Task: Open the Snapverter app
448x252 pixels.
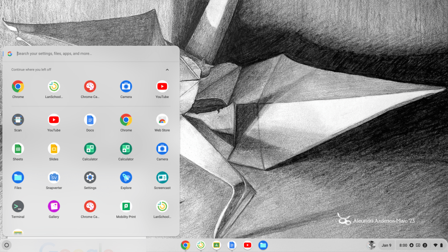Action: [54, 178]
